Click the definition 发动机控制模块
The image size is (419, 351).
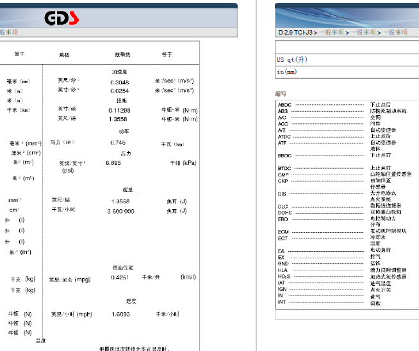pos(388,231)
